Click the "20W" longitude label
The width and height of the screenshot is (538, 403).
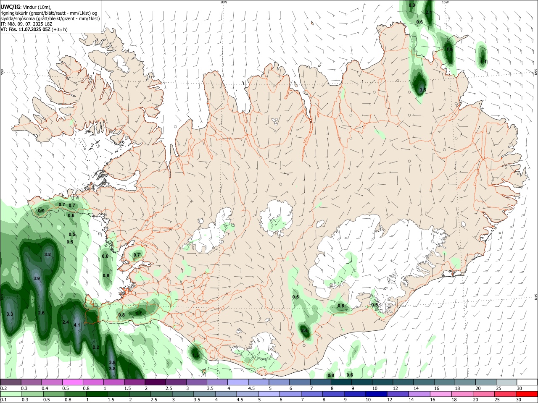point(224,2)
